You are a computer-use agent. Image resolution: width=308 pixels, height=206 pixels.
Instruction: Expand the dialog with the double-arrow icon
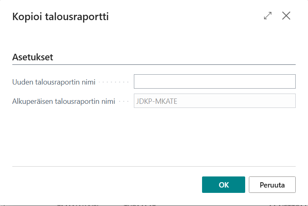tap(268, 16)
